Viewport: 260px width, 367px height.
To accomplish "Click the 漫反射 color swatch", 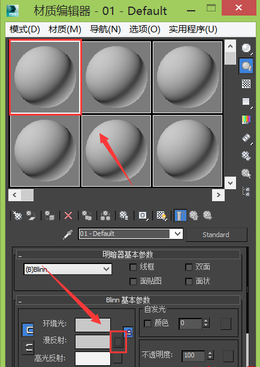I will [x=93, y=341].
